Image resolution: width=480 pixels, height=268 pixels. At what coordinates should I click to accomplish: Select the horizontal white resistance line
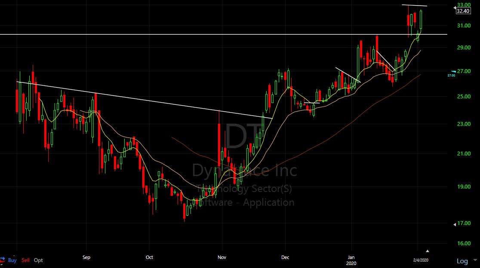(x=224, y=34)
